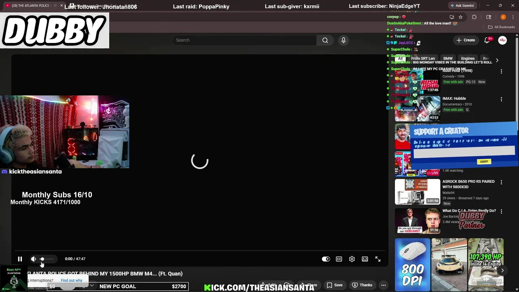519x292 pixels.
Task: Open the YouTube account avatar menu
Action: (x=502, y=40)
